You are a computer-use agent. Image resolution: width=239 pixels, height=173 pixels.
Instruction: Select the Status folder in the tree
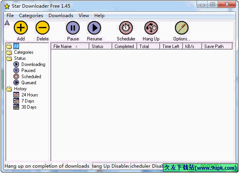point(20,58)
